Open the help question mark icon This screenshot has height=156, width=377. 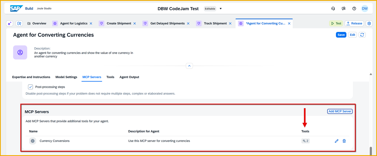coord(354,9)
